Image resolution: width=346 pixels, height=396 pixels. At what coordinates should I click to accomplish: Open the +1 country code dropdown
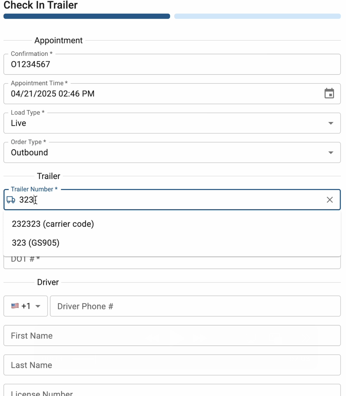26,306
